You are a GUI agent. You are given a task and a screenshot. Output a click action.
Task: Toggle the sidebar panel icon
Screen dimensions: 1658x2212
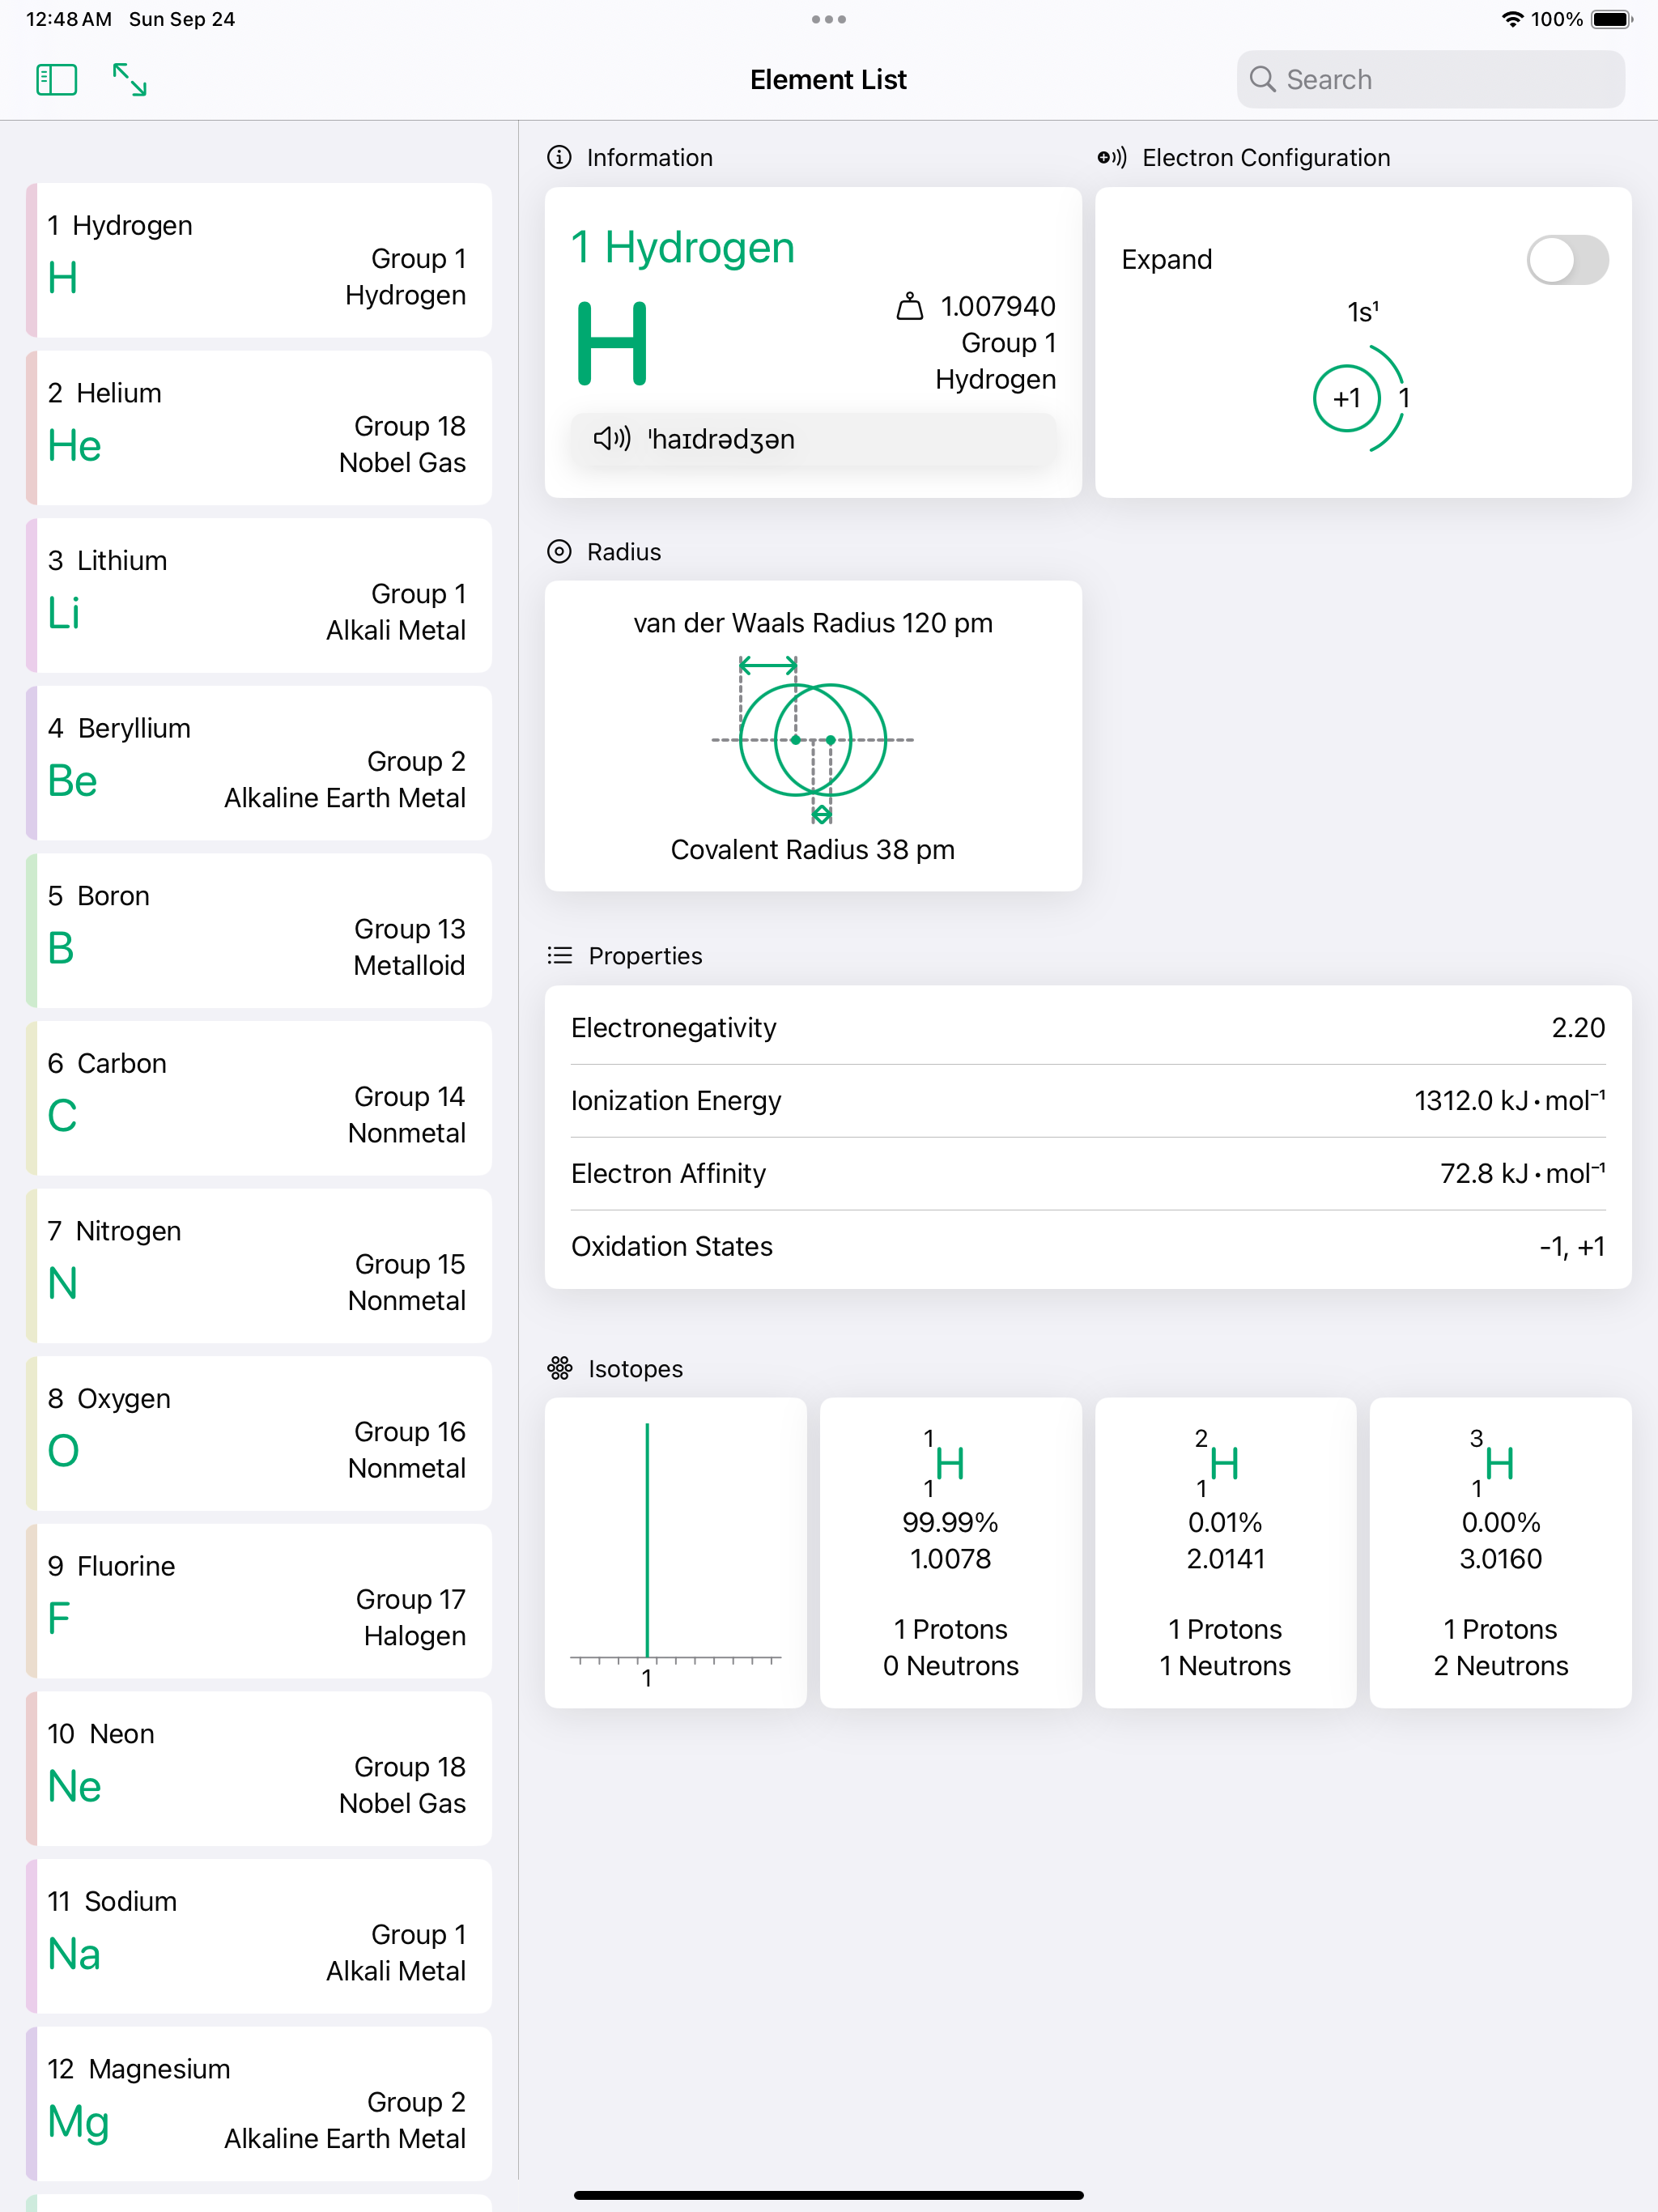57,80
